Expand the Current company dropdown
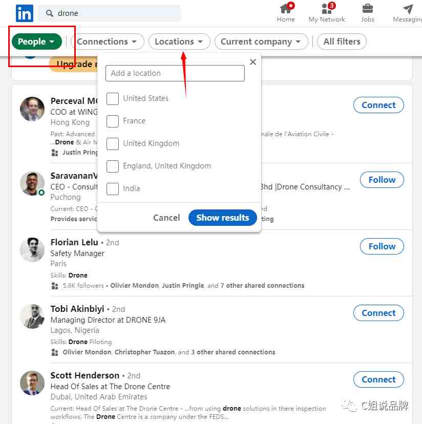 pyautogui.click(x=261, y=41)
